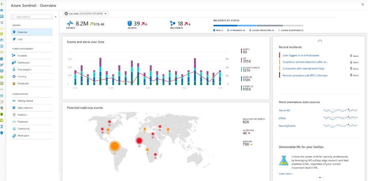Screen dimensions: 368x181
Task: Open Remote procedure call (RPC) attempts incident
Action: (305, 75)
